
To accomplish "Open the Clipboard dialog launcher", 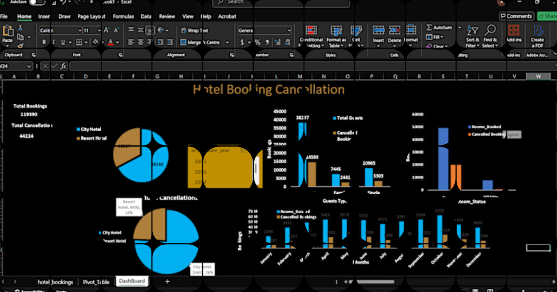I will point(33,55).
